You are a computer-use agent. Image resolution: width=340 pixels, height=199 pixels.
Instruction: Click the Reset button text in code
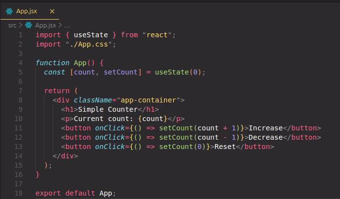[x=225, y=147]
